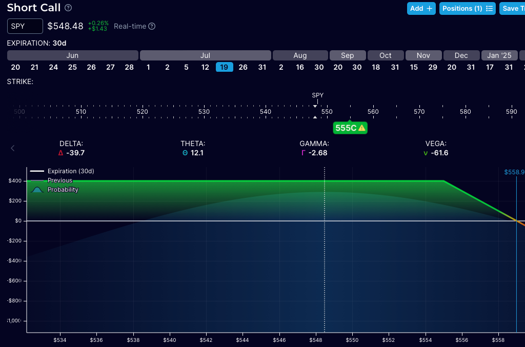The width and height of the screenshot is (525, 347).
Task: Choose the Nov 15 expiration date
Action: 414,67
